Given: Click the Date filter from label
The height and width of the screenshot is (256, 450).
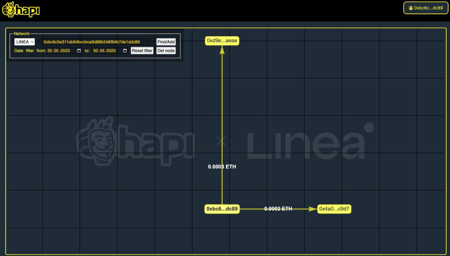Looking at the screenshot, I should [30, 51].
